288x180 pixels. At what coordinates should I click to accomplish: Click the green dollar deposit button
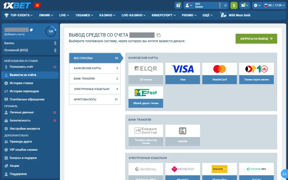coord(234,5)
